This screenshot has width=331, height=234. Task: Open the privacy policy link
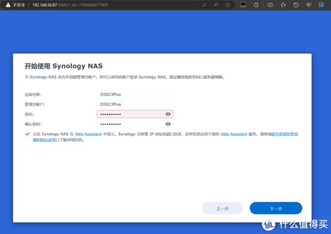[x=47, y=140]
